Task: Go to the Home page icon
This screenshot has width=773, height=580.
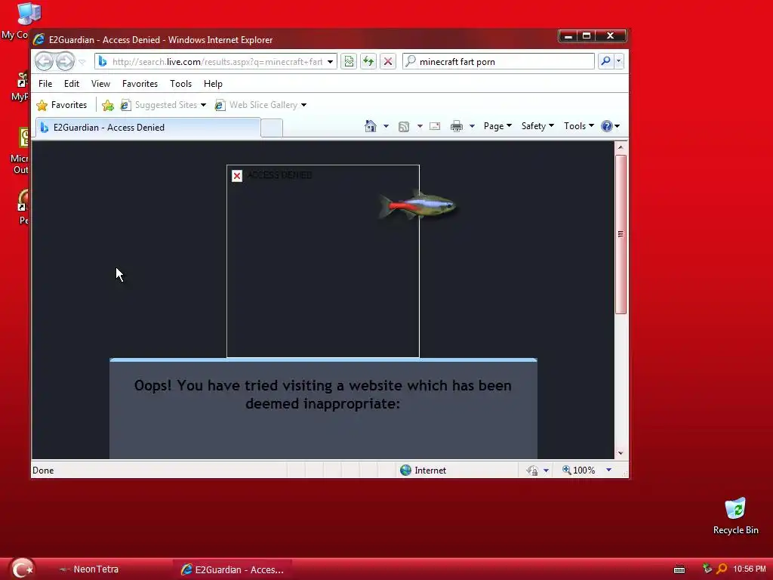Action: [x=370, y=126]
